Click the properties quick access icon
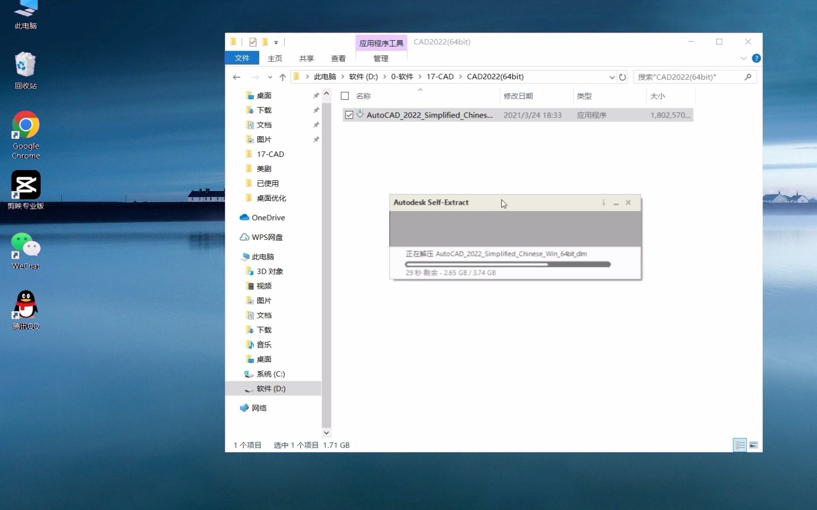This screenshot has width=817, height=510. 253,42
